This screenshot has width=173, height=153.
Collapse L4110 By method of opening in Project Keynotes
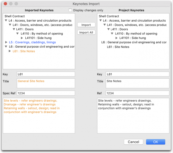click(112, 33)
